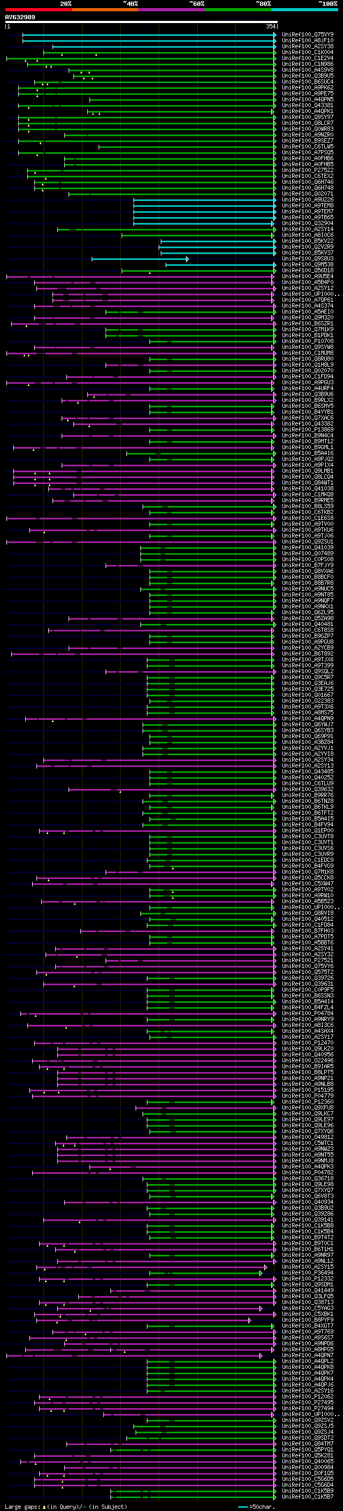This screenshot has width=343, height=1511.
Task: Click the green ~80% identity legend segment
Action: (238, 10)
